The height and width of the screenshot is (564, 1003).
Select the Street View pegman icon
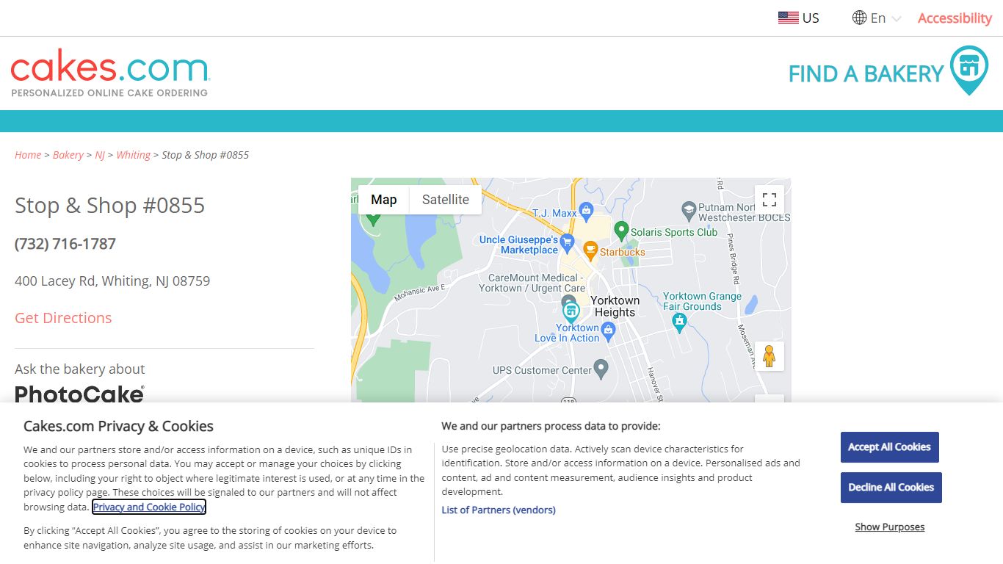(770, 356)
